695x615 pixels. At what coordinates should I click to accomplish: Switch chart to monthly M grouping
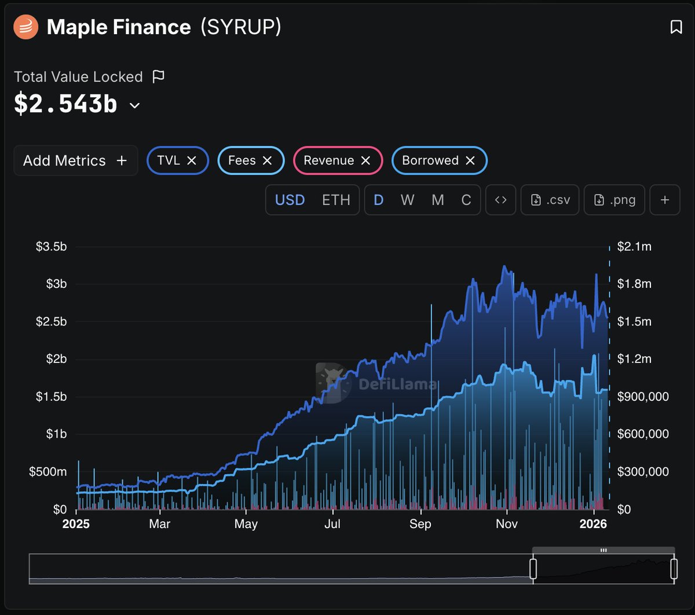tap(438, 200)
